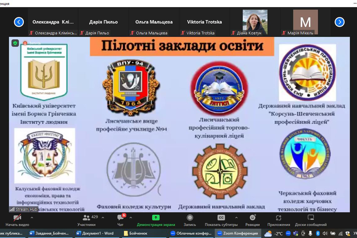
Task: Select Марія Мікель avatar tile
Action: [x=305, y=22]
